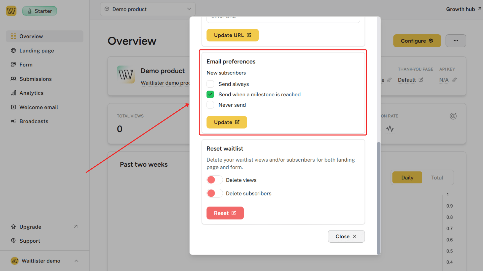This screenshot has width=483, height=271.
Task: Click the API key N/A icon
Action: click(x=454, y=80)
